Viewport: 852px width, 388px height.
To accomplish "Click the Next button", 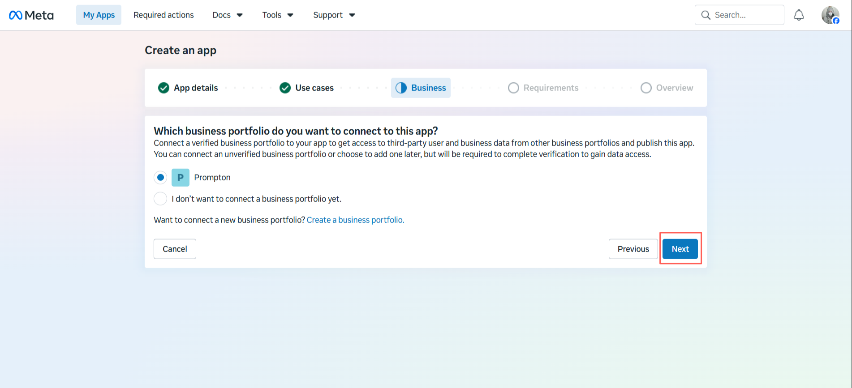I will point(680,249).
